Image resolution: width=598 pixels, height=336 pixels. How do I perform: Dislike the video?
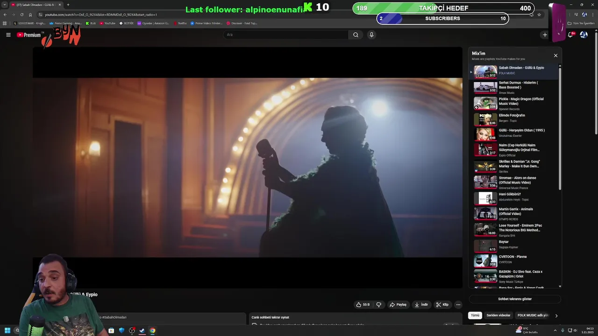click(x=379, y=305)
